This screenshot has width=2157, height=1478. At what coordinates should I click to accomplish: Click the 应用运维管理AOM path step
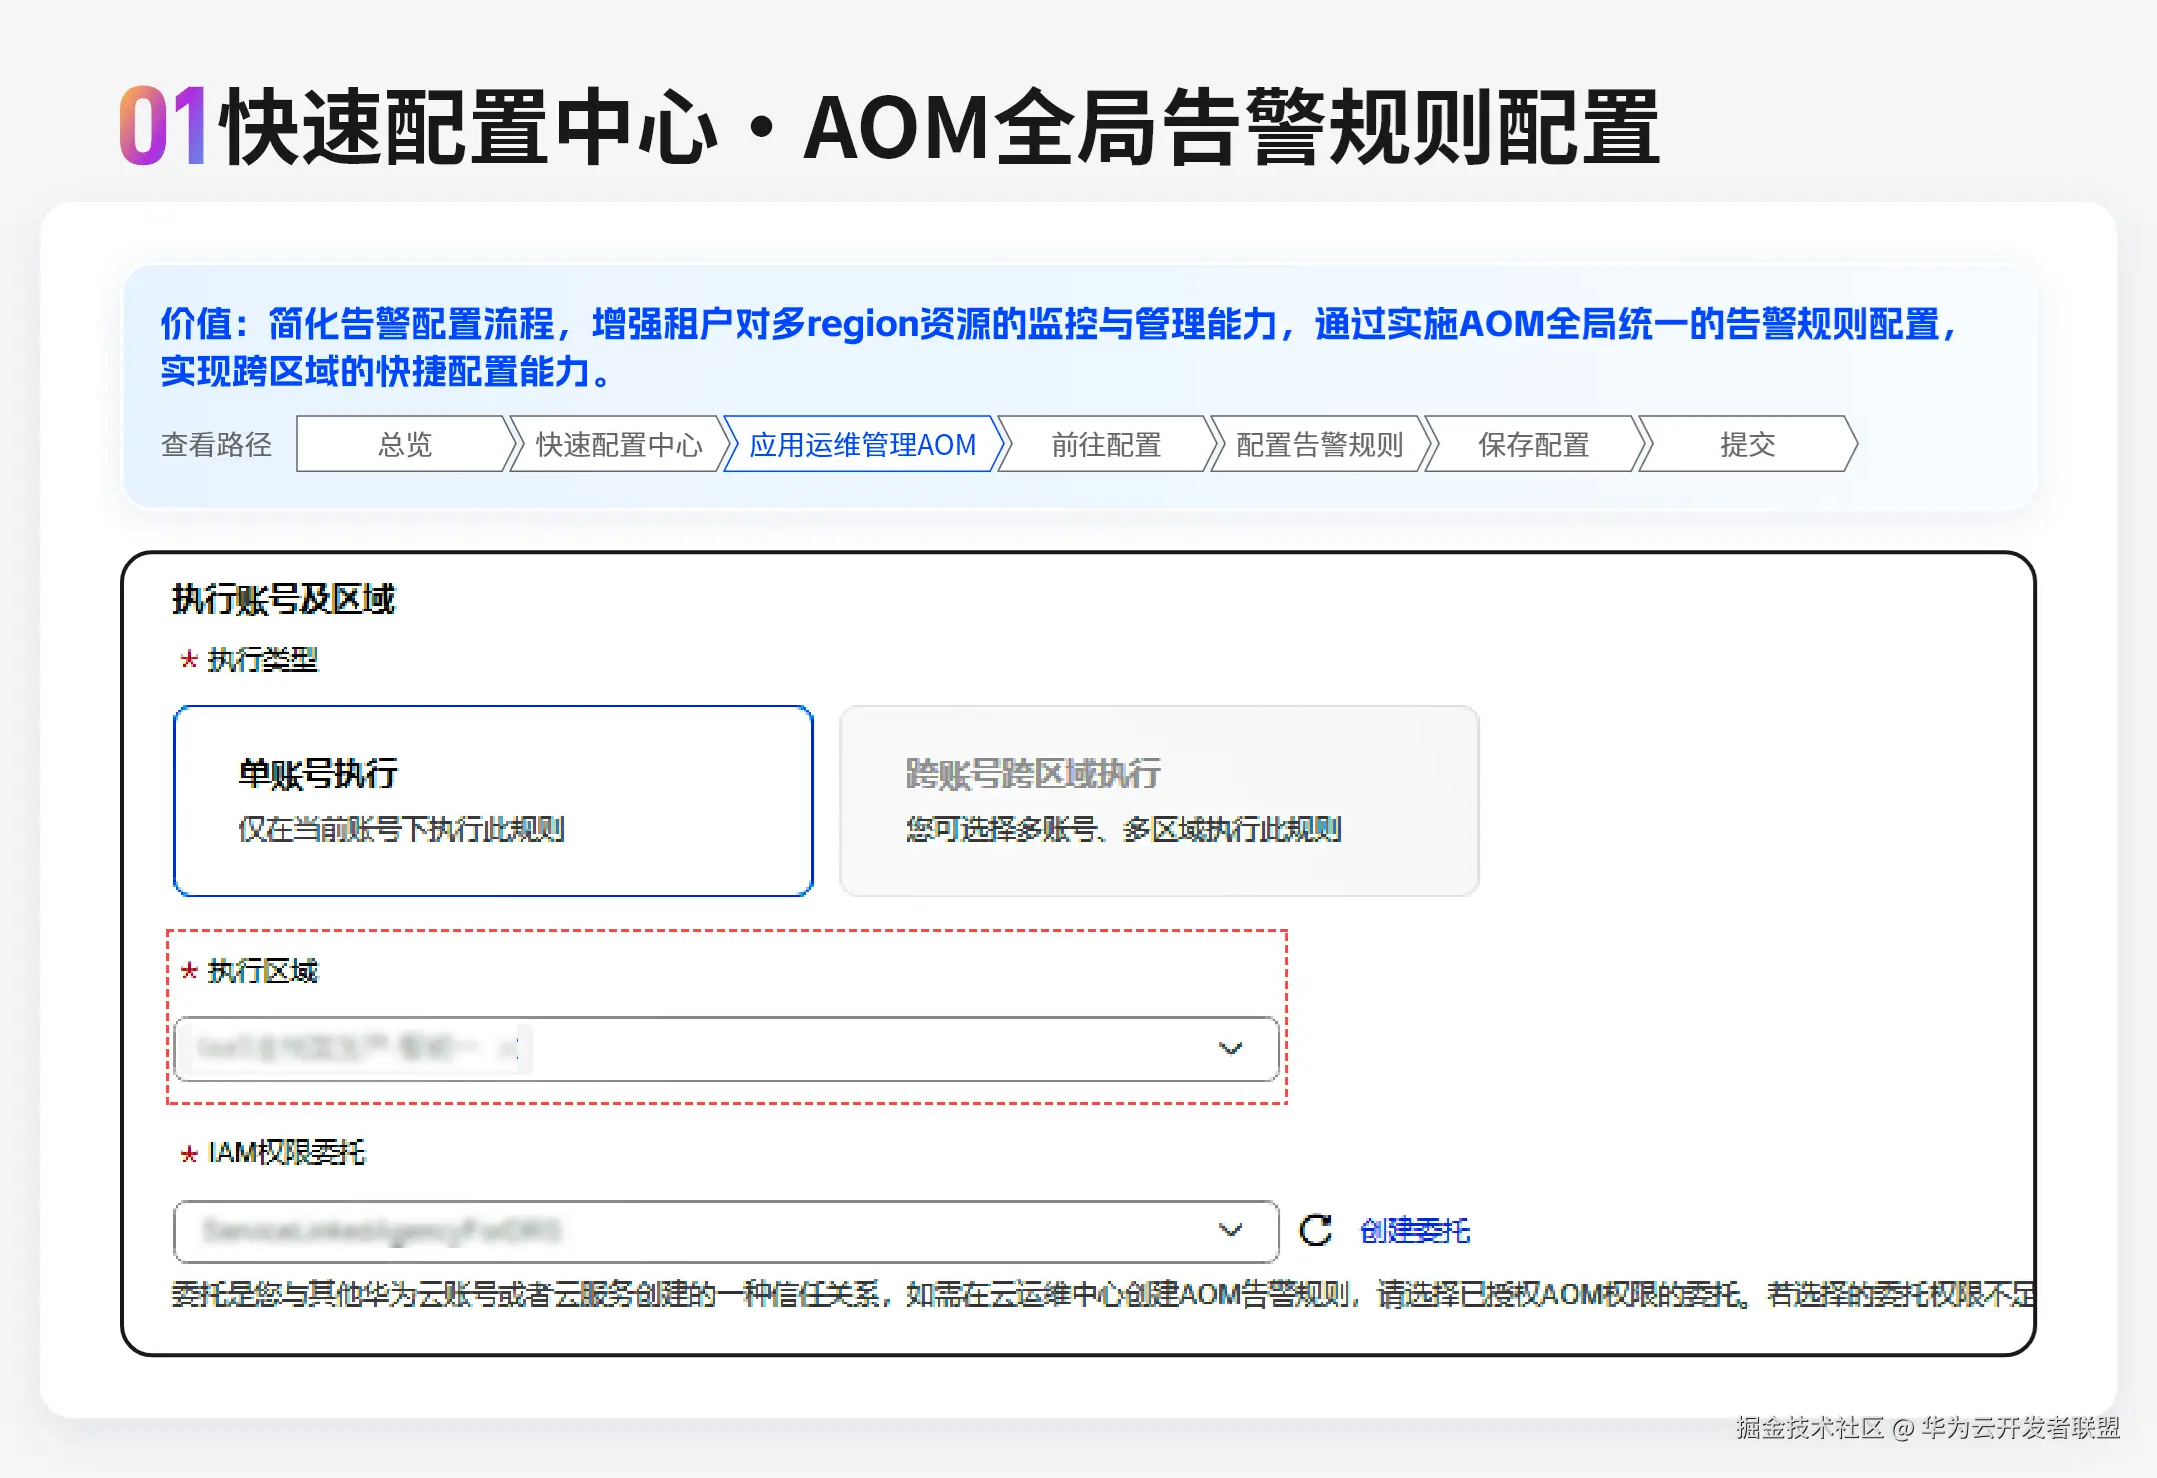pyautogui.click(x=862, y=444)
